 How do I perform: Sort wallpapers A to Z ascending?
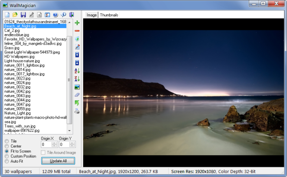(x=77, y=71)
